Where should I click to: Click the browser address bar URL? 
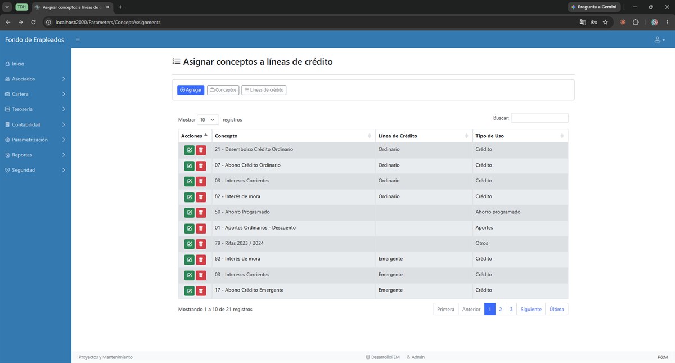[x=108, y=22]
